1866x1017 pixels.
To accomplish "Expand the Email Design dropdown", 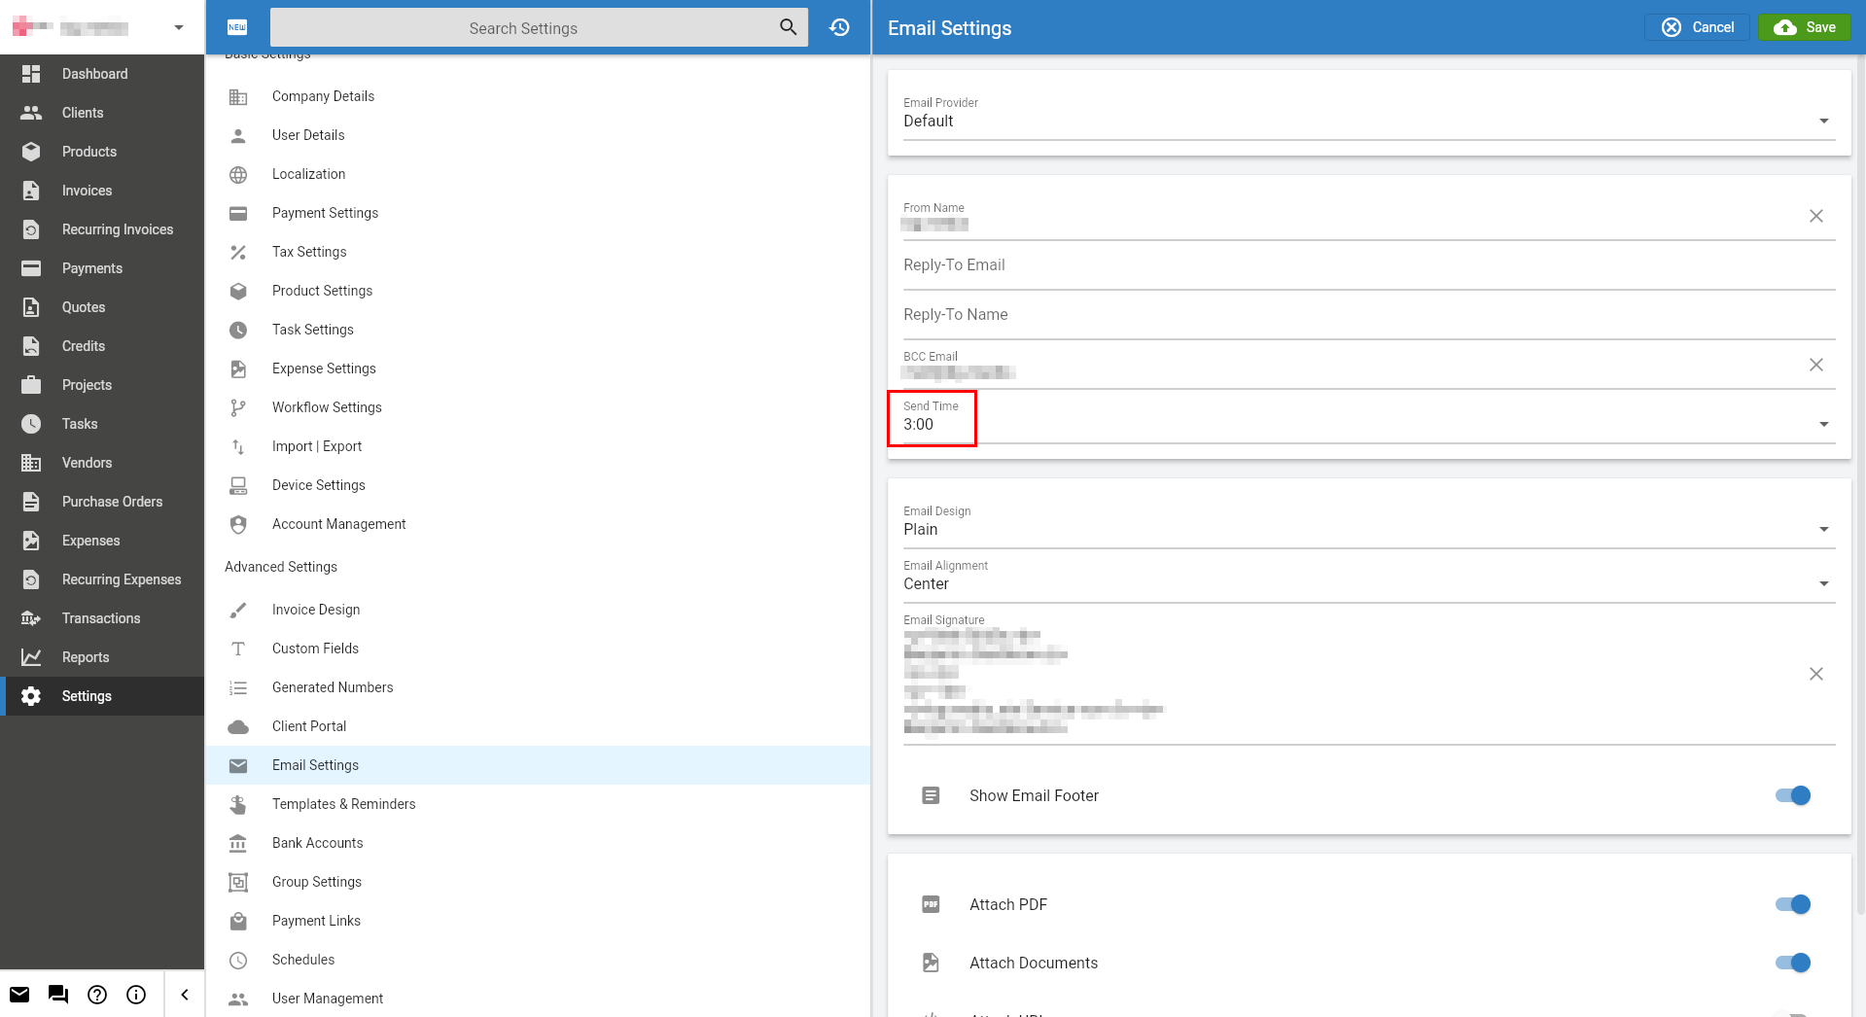I will (1823, 530).
